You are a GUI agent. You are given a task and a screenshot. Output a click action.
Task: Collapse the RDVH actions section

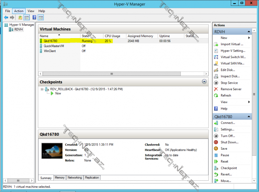(249, 32)
